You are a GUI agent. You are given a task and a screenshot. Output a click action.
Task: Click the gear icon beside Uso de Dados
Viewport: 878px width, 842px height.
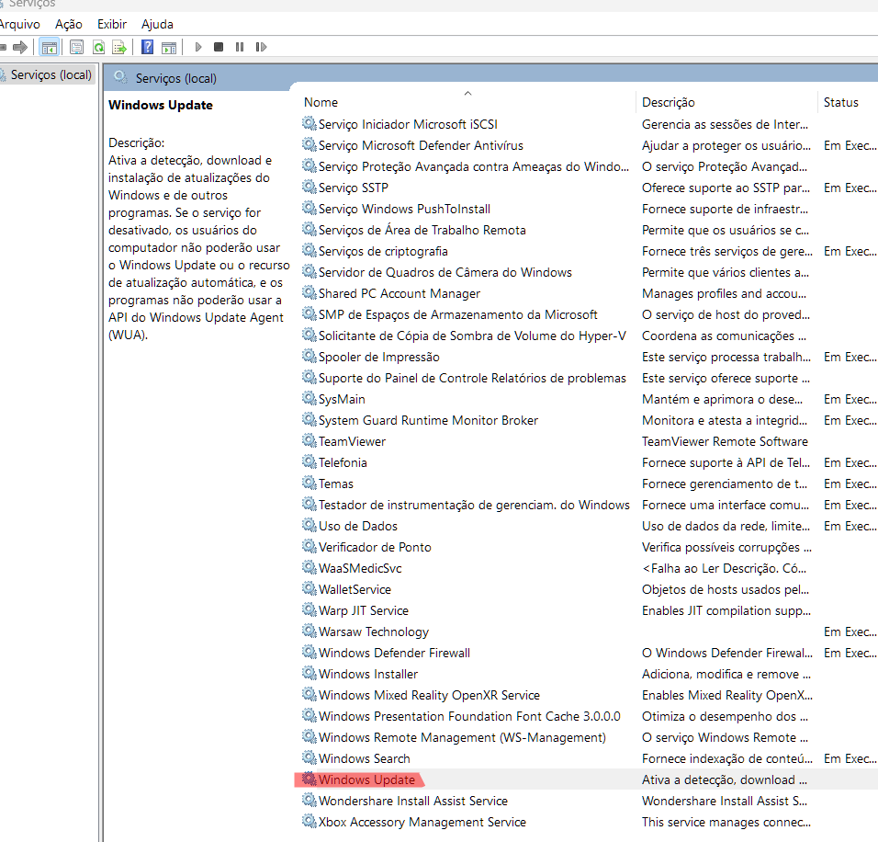pos(310,525)
